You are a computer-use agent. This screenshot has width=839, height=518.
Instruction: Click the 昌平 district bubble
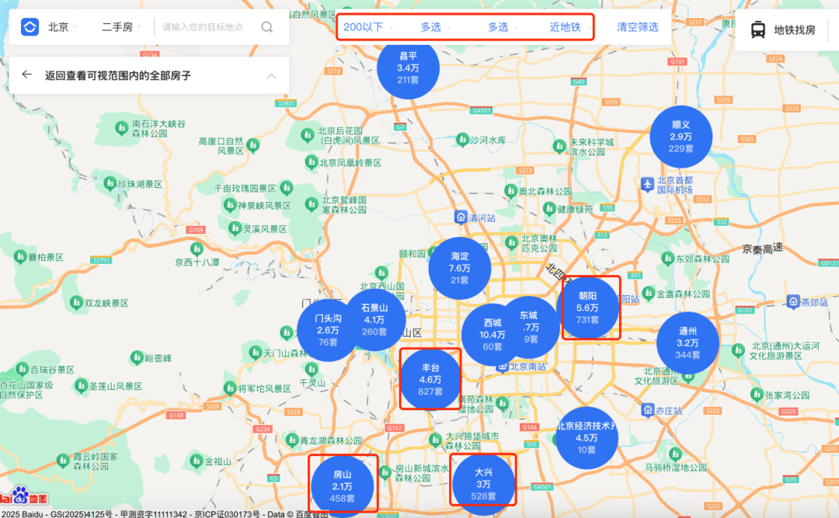[x=408, y=68]
